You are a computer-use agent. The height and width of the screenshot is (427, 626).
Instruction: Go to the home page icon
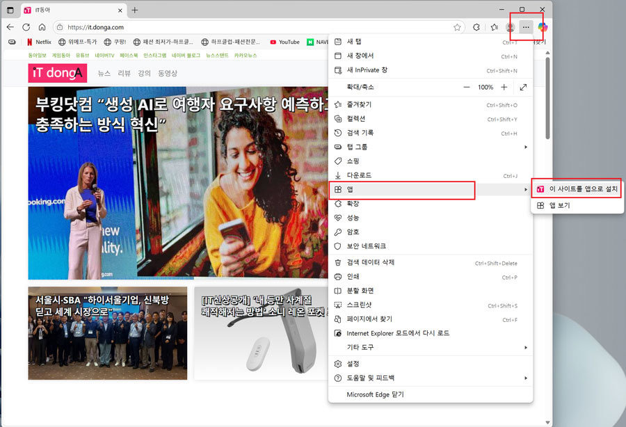[42, 27]
